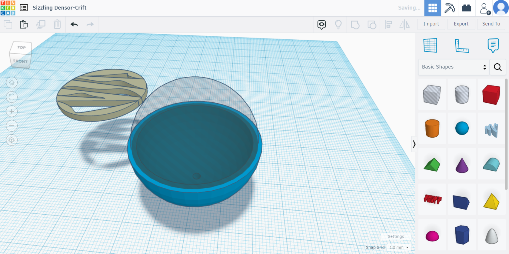509x254 pixels.
Task: Undo the last action
Action: 74,24
